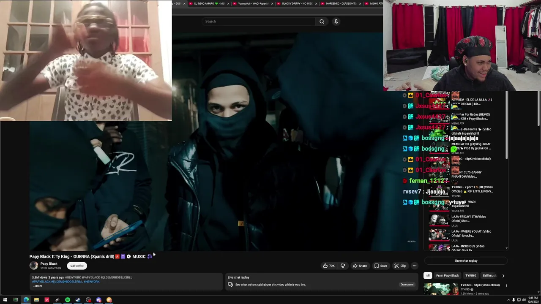Open the live chat replay panel
The image size is (541, 304).
(x=407, y=285)
